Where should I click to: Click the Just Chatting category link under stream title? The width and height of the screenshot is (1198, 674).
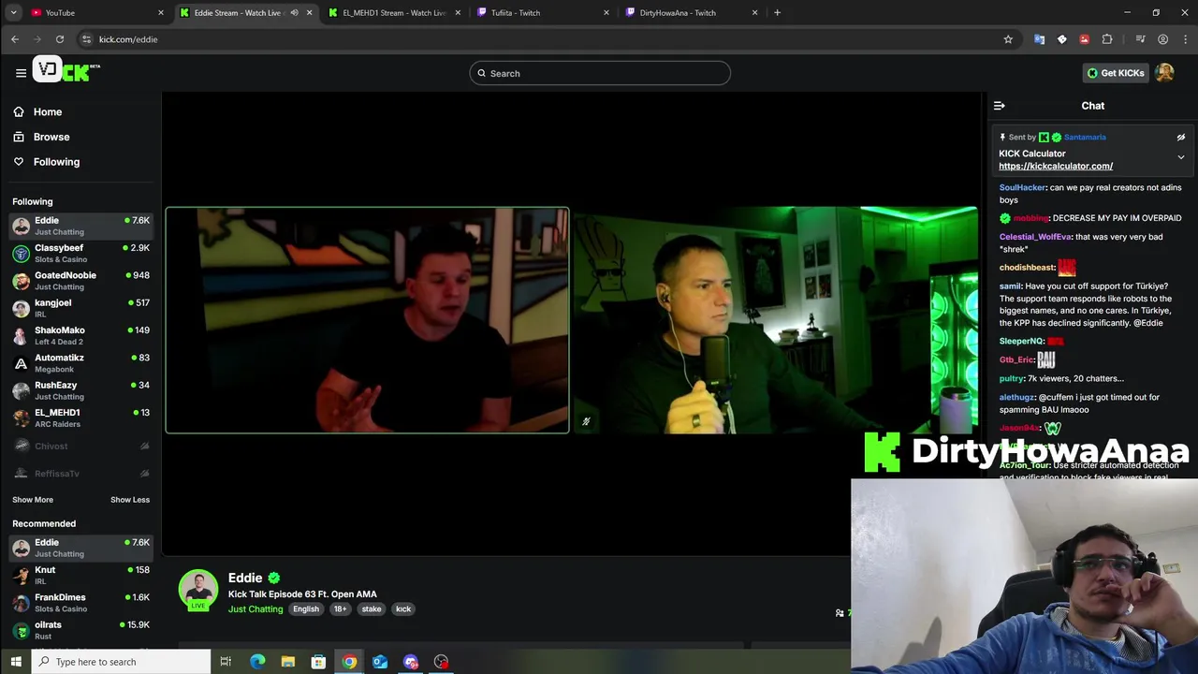[256, 609]
